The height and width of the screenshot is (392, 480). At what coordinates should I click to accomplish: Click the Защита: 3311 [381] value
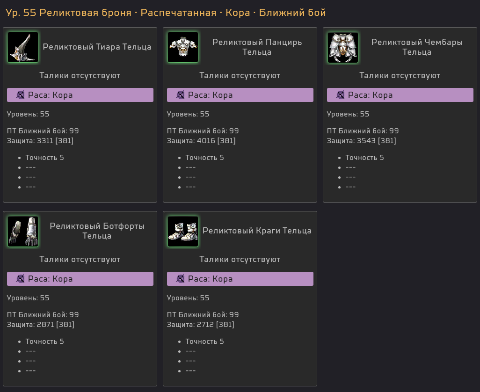[x=40, y=141]
